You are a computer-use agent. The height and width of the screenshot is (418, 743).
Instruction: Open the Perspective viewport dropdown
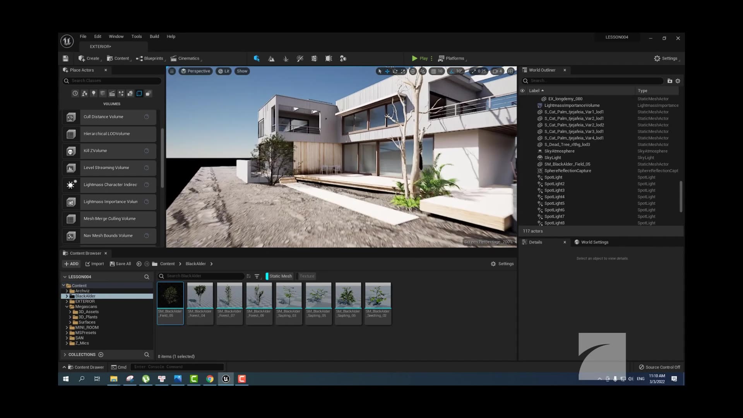click(196, 71)
